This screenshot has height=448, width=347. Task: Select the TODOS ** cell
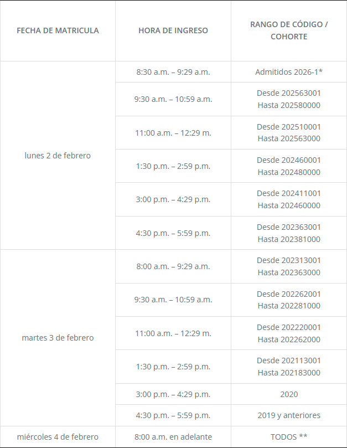click(289, 436)
